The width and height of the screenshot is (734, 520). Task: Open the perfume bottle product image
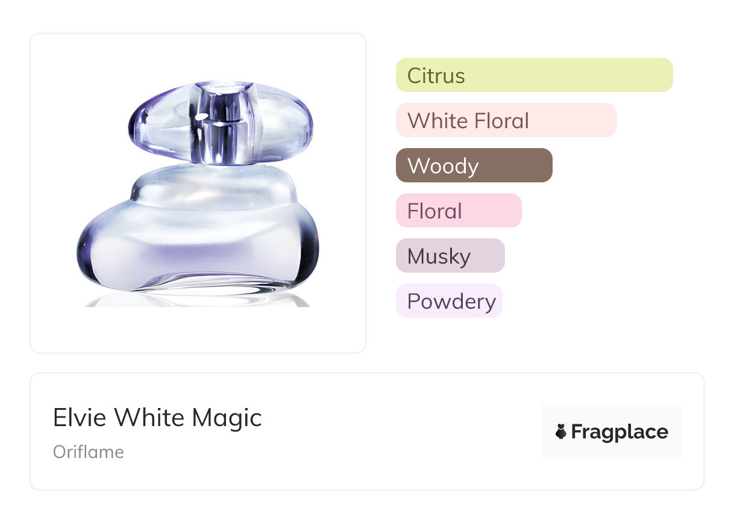click(x=198, y=193)
